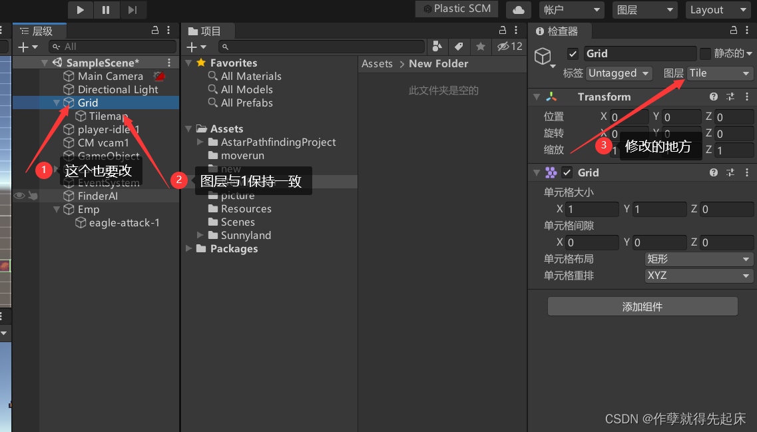Open the Resources folder
Screen dimensions: 757x432
246,208
